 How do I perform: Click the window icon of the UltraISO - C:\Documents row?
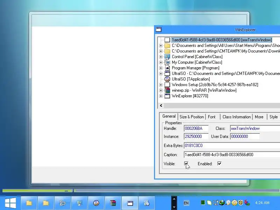167,73
